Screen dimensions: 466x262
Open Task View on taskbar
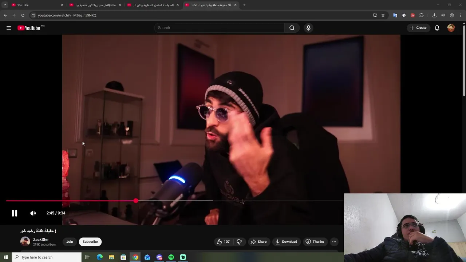(x=87, y=257)
